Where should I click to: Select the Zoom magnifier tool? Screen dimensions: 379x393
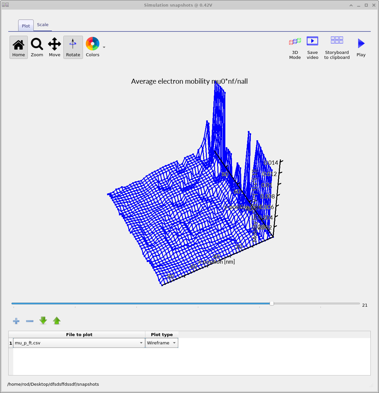point(37,47)
